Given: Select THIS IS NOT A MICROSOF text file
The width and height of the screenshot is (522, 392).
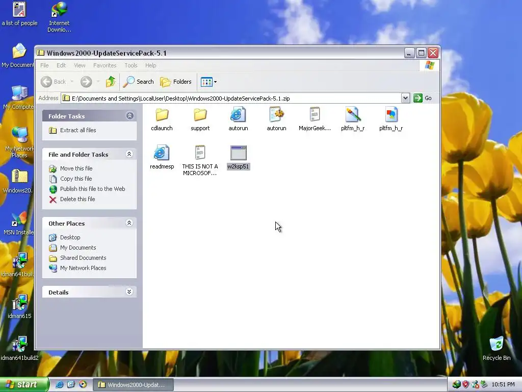Looking at the screenshot, I should (x=200, y=161).
